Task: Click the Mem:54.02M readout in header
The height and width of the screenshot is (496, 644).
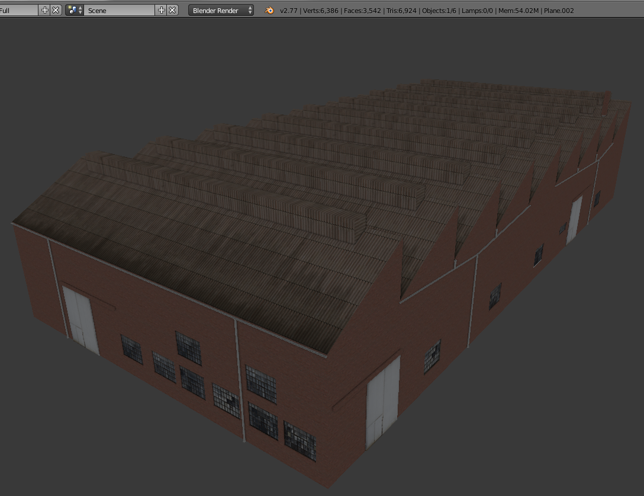Action: point(519,11)
